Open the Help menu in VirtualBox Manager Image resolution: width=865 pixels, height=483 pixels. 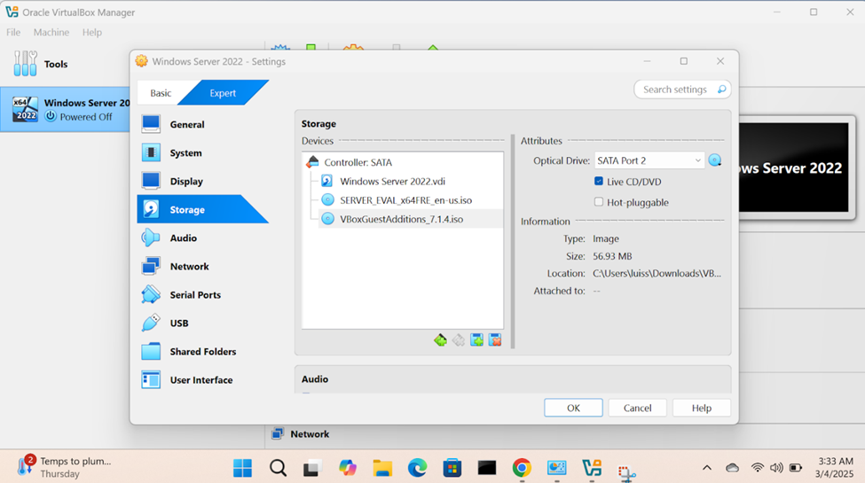92,33
